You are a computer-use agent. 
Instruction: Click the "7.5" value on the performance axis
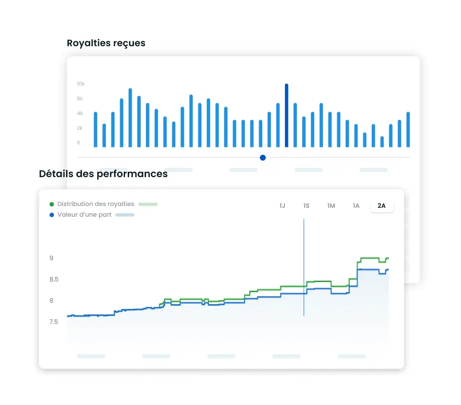click(x=54, y=322)
